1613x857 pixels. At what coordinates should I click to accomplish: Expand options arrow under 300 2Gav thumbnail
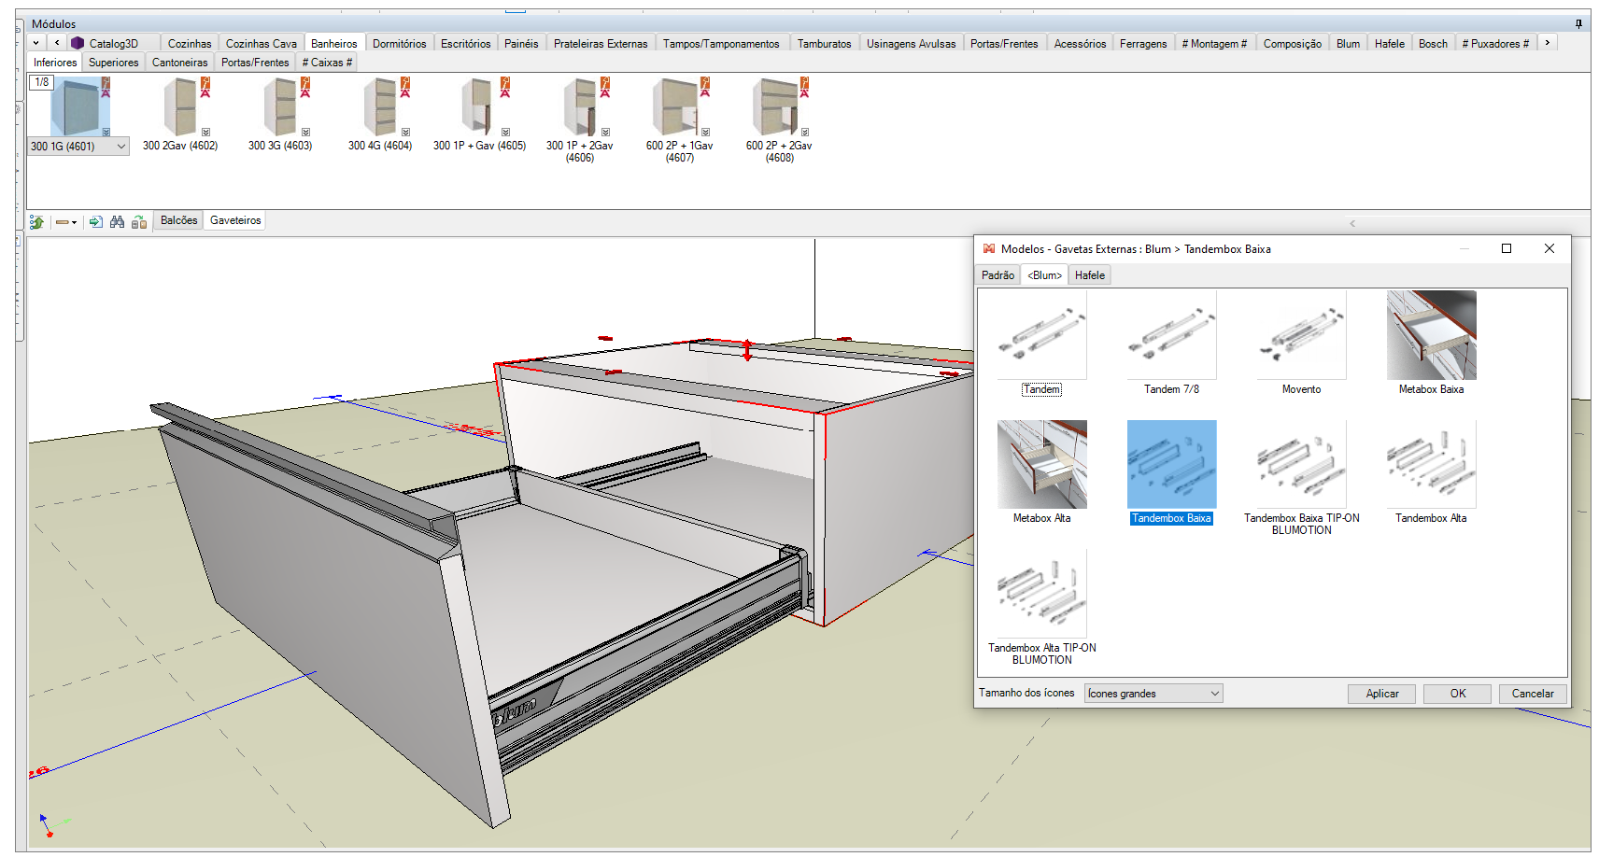point(206,133)
